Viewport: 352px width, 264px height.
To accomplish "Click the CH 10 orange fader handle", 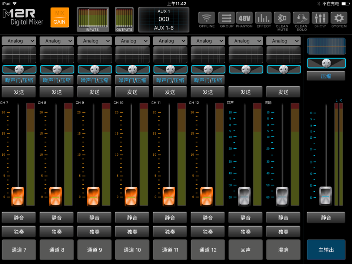I will click(131, 197).
